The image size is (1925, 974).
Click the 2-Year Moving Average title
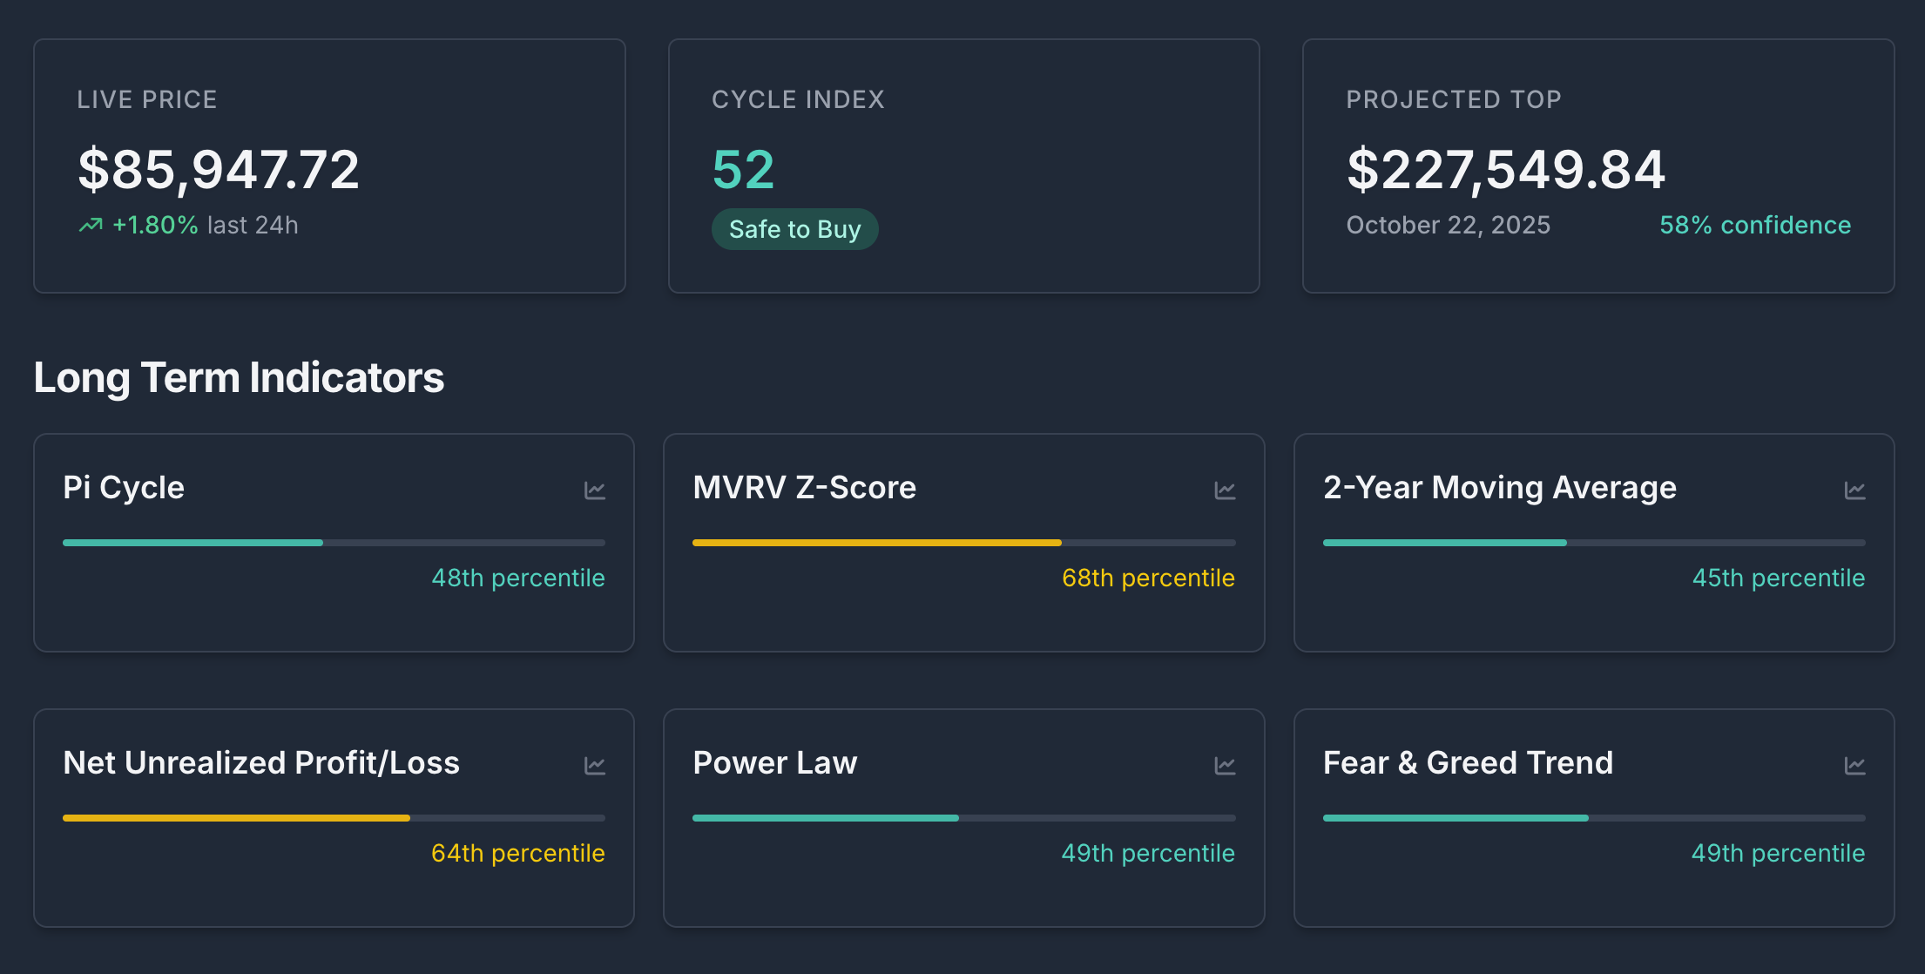pyautogui.click(x=1499, y=488)
